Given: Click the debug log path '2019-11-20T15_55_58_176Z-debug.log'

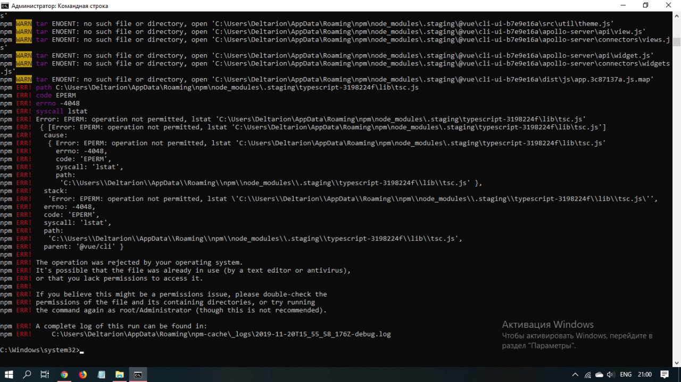Looking at the screenshot, I should pyautogui.click(x=322, y=334).
